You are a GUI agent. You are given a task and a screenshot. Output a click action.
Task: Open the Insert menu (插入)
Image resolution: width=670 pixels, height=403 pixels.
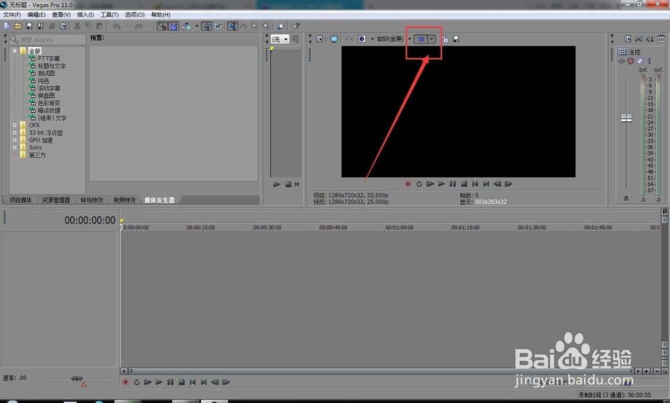coord(86,15)
